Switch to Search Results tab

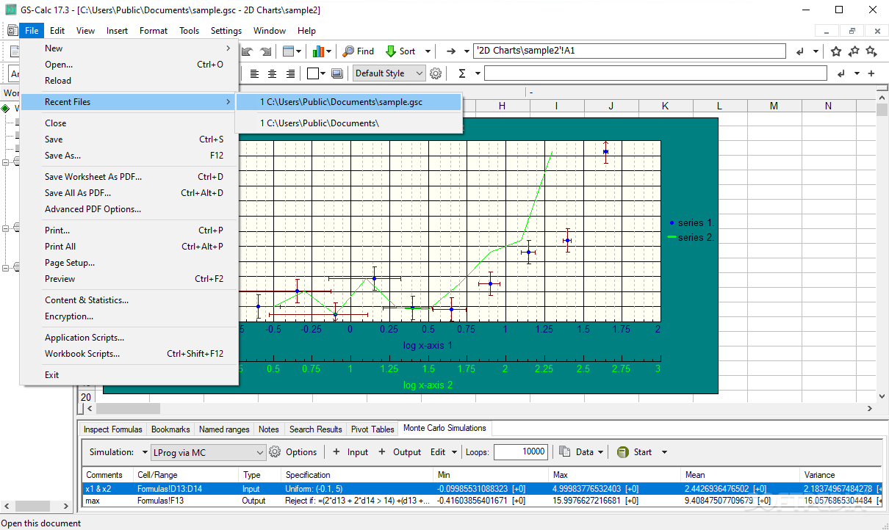[x=315, y=429]
